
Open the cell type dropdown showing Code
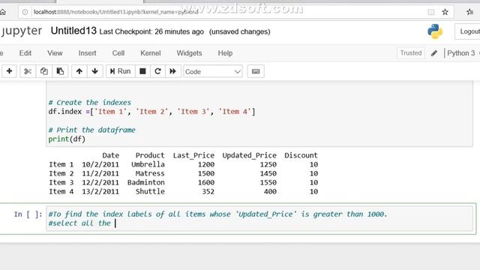click(213, 72)
